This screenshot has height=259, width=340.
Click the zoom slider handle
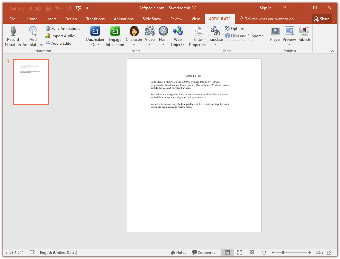click(283, 252)
